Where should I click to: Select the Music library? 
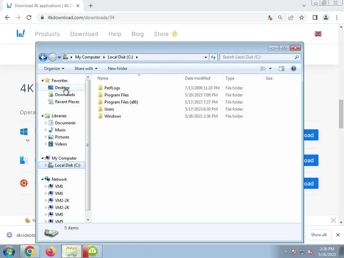point(60,130)
